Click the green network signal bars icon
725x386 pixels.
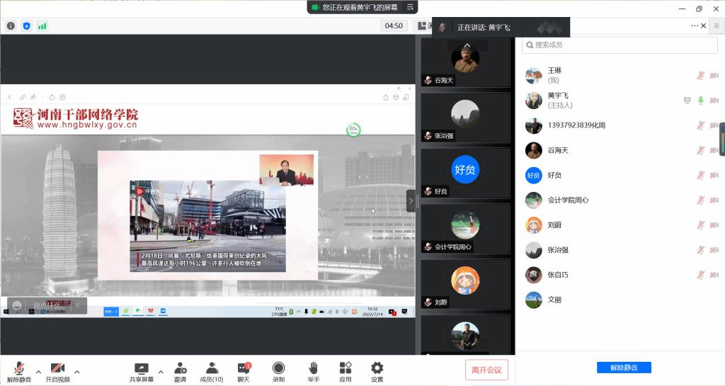(x=42, y=26)
